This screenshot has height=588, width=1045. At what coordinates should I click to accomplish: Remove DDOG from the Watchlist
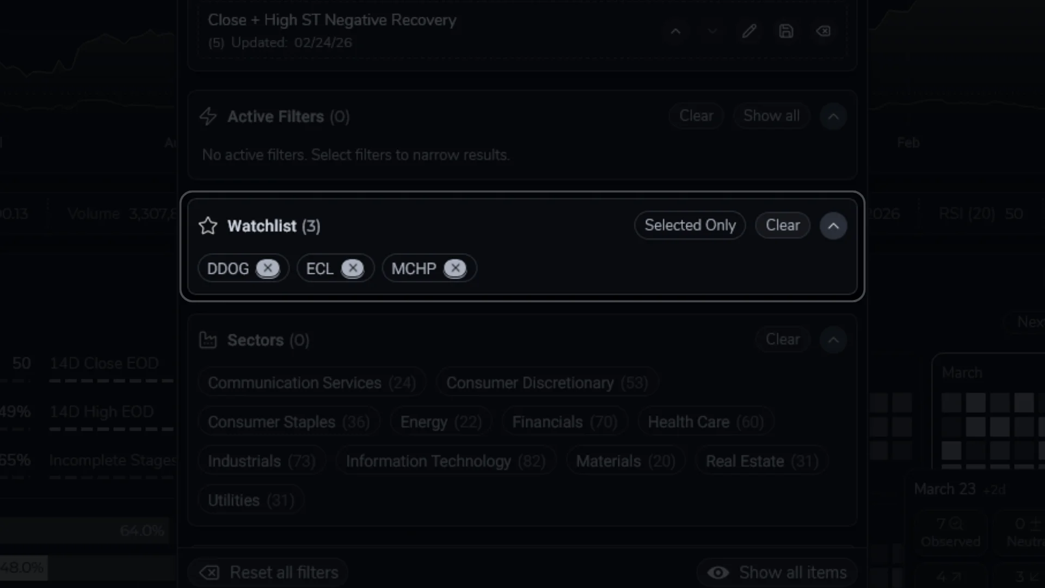pos(267,268)
